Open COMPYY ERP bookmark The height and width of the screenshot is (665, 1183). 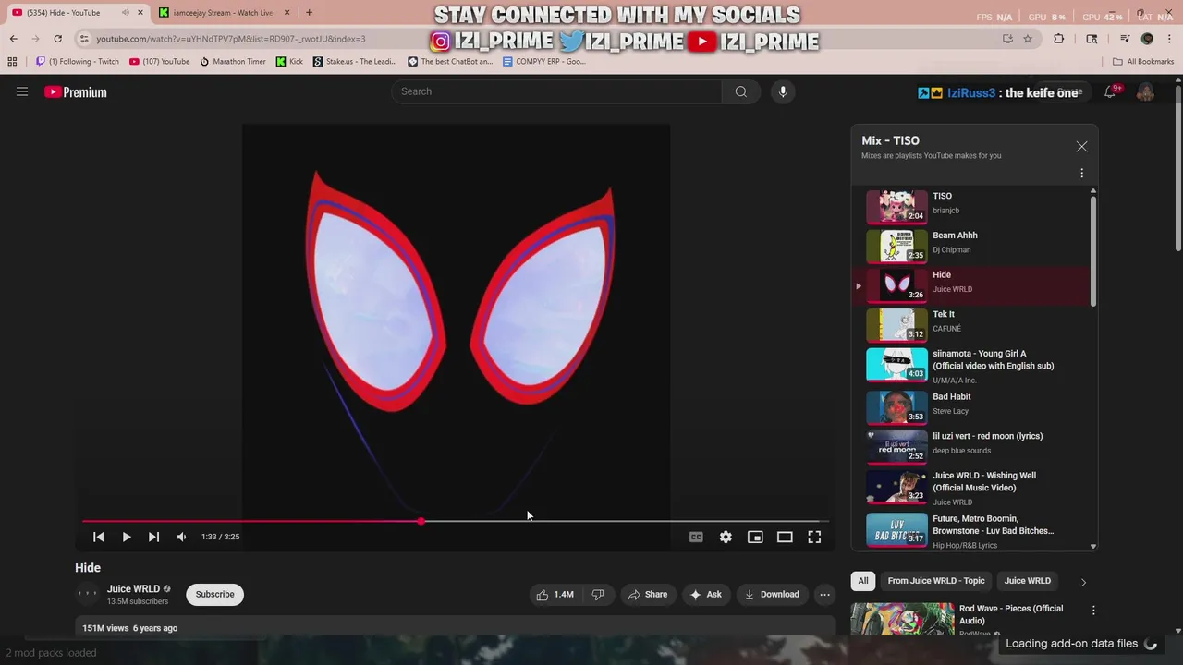544,62
